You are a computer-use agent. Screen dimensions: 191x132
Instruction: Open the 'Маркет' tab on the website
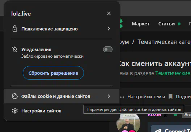click(141, 24)
